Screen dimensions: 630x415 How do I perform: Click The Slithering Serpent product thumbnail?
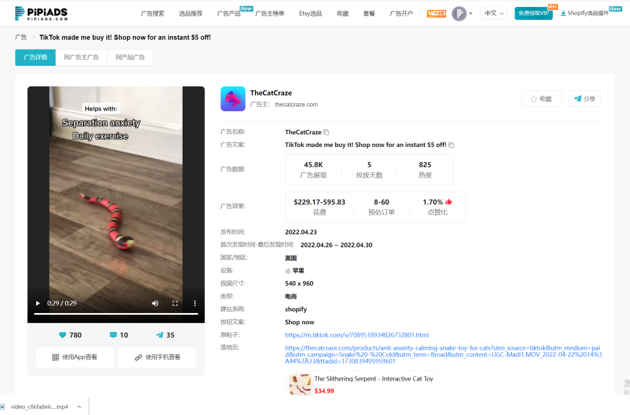pyautogui.click(x=300, y=385)
